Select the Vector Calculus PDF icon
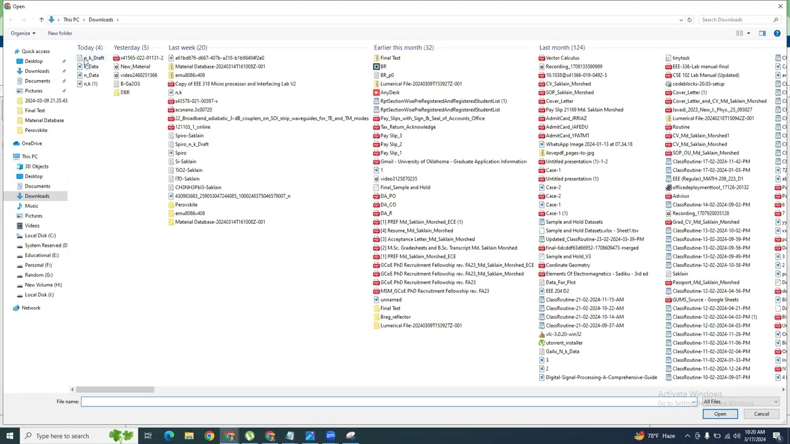The width and height of the screenshot is (790, 444). pyautogui.click(x=542, y=58)
